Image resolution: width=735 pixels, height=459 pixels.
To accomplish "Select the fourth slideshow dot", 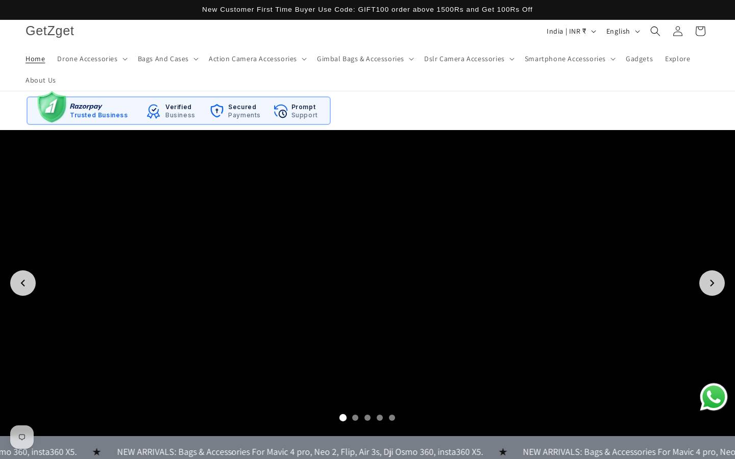I will pyautogui.click(x=380, y=418).
